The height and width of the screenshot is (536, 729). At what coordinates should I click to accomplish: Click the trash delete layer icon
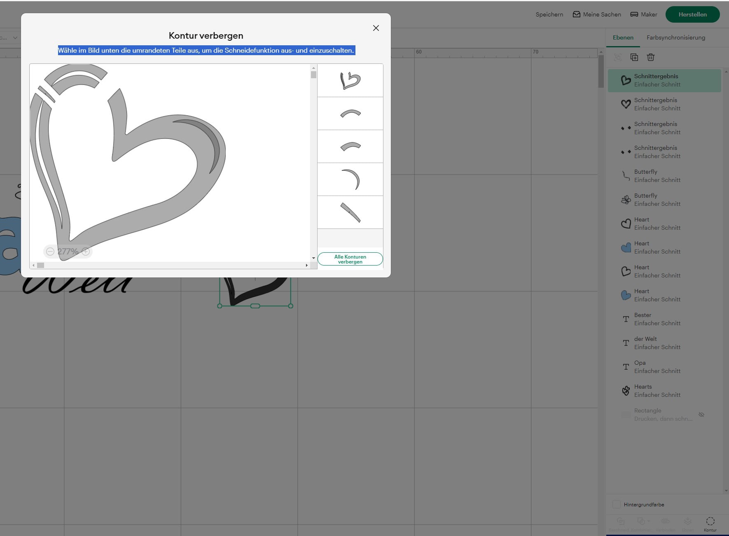coord(651,57)
